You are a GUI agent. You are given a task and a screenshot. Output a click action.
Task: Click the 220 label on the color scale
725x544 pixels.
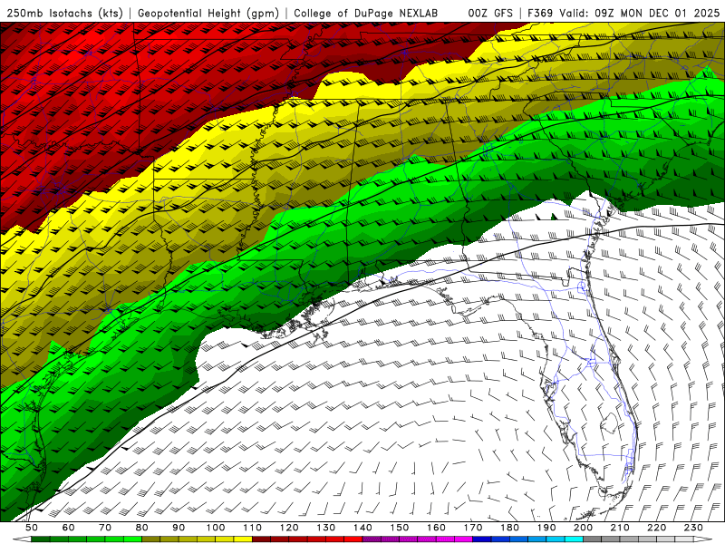657,528
